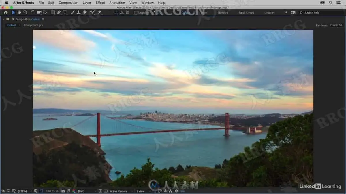
Task: Select the Pen tool
Action: [59, 12]
